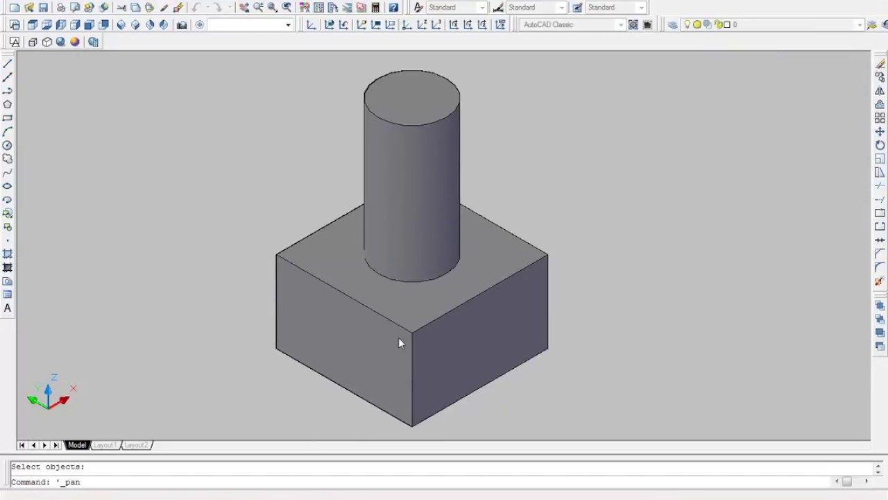Click the Plot/Print icon

(x=61, y=8)
